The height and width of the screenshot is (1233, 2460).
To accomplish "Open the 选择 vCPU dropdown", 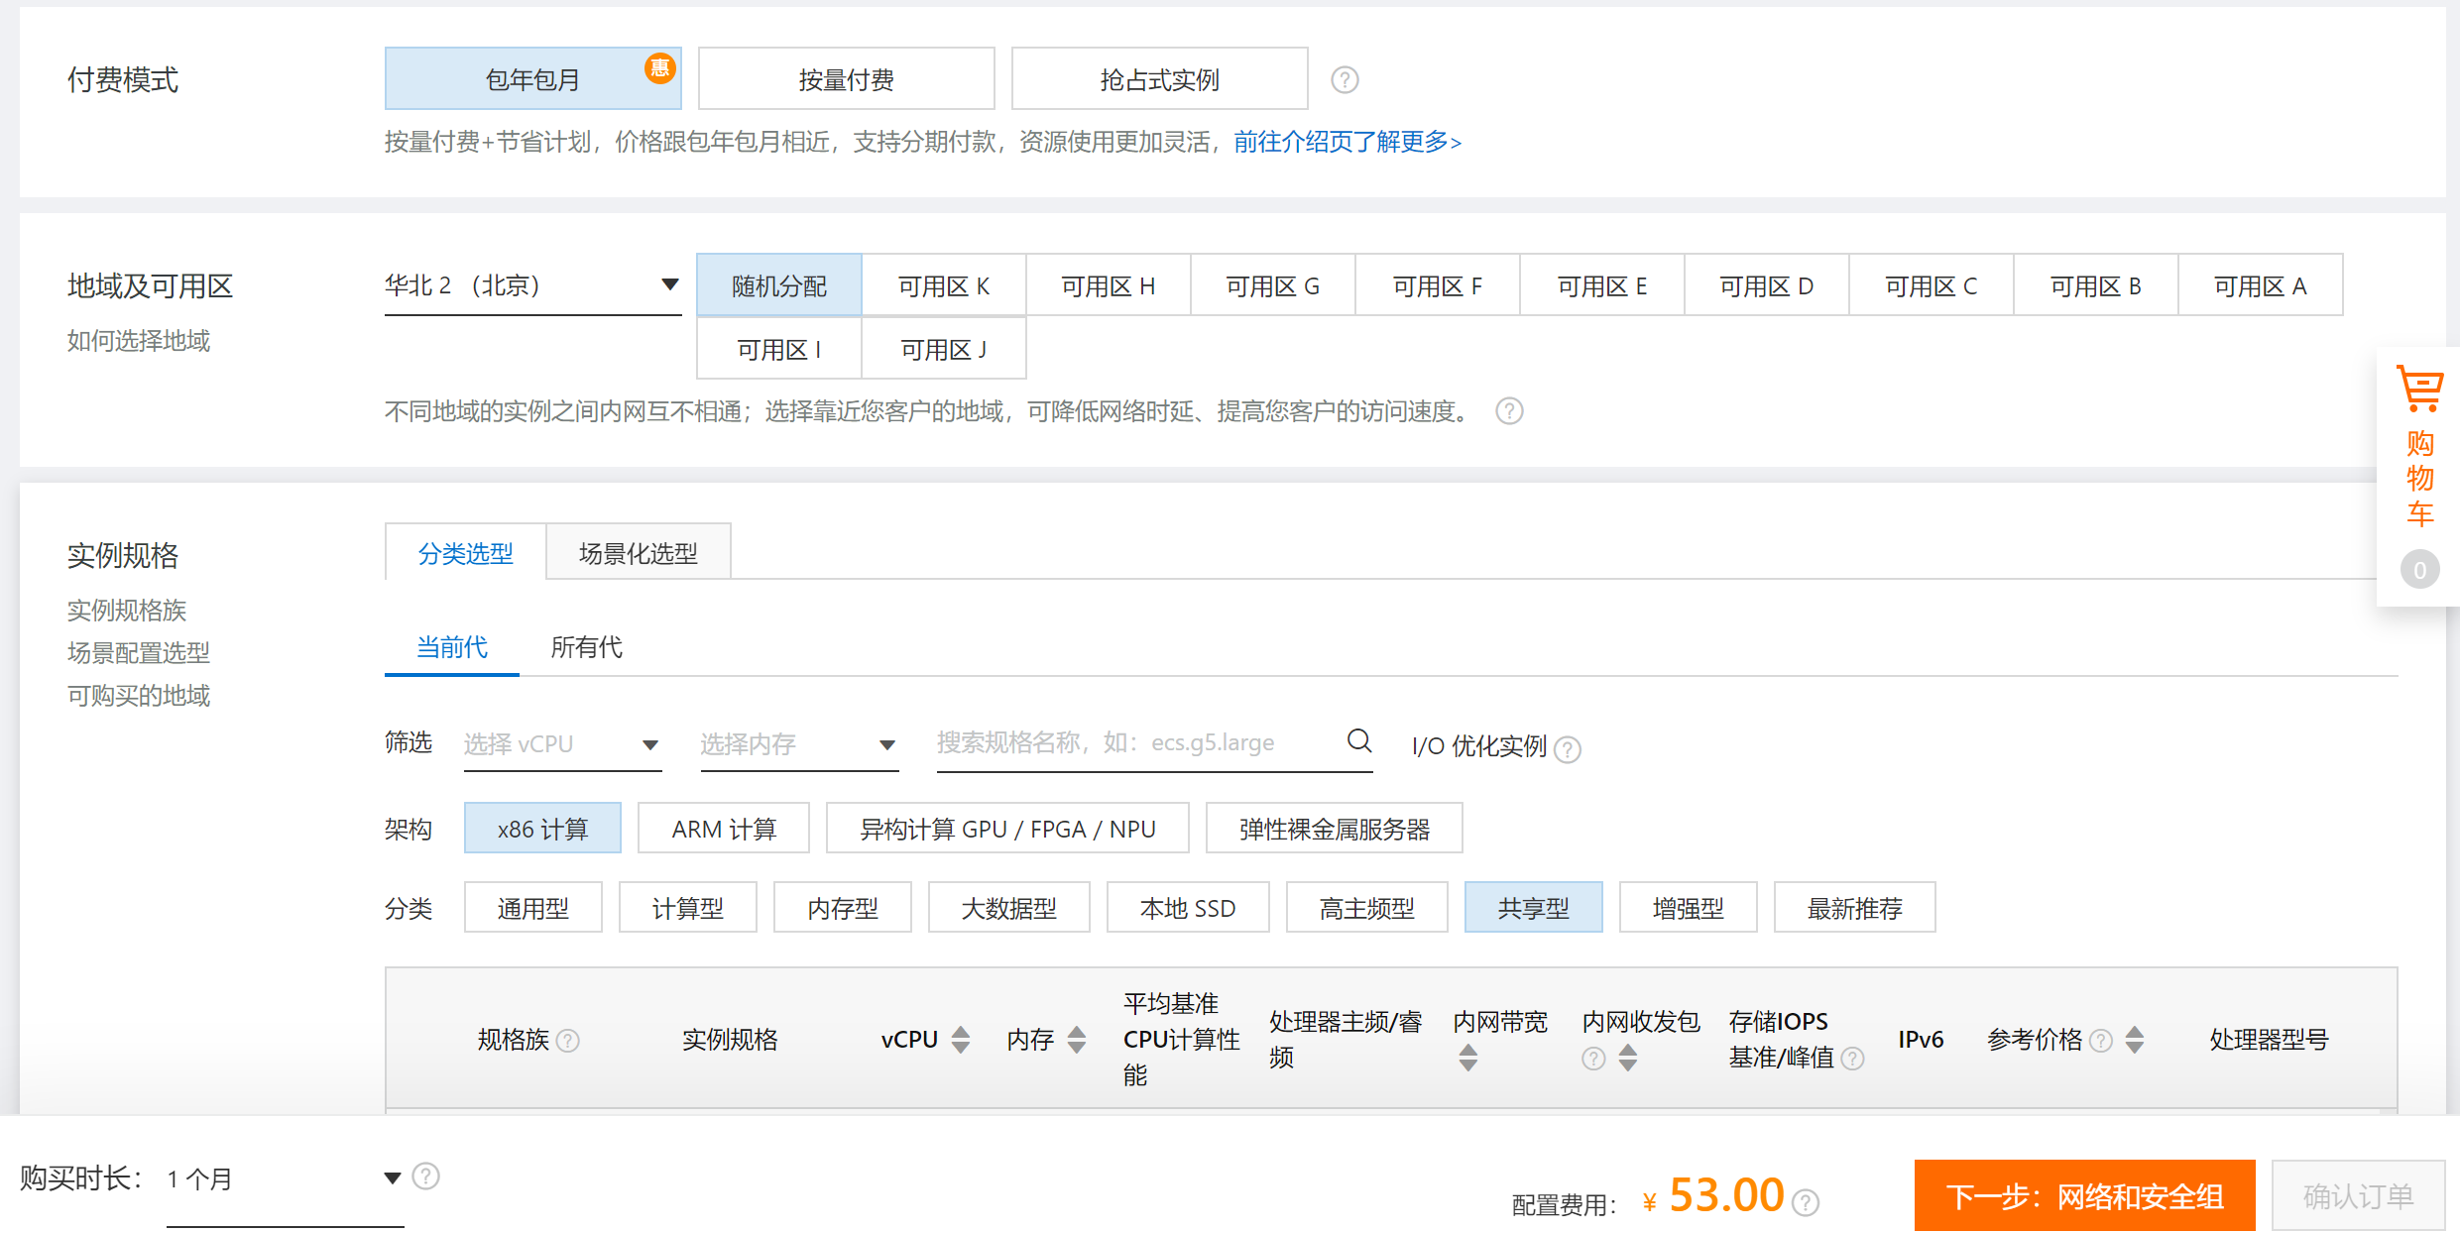I will (x=561, y=743).
